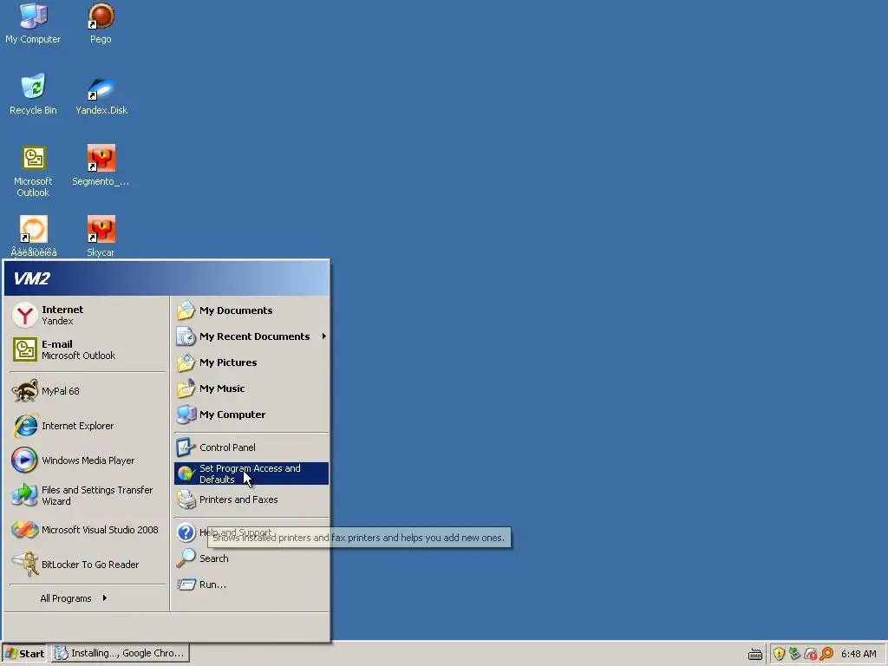This screenshot has width=888, height=666.
Task: Open the Run... dialog entry
Action: point(251,584)
